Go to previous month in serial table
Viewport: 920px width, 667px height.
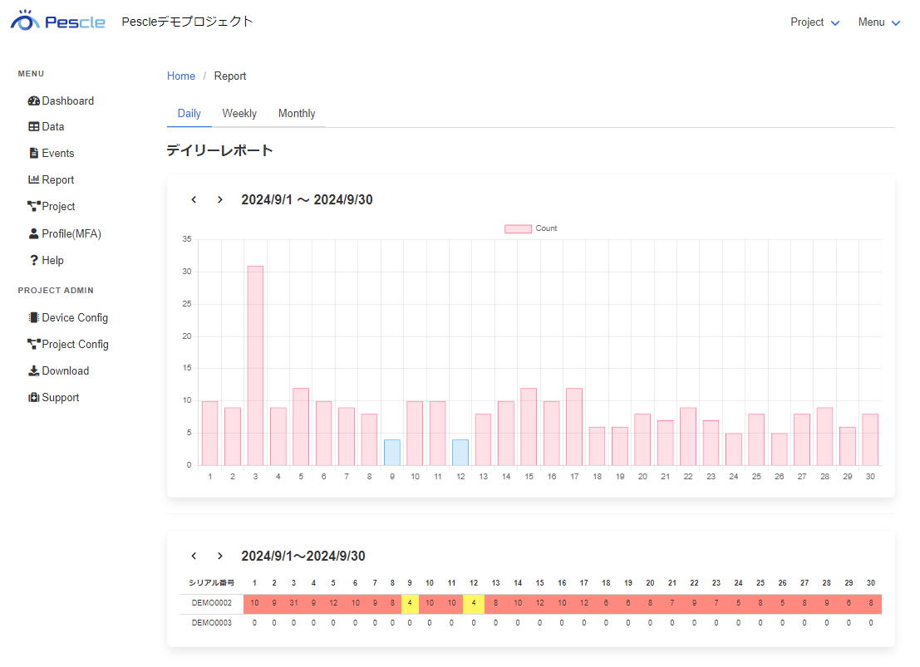pos(194,556)
